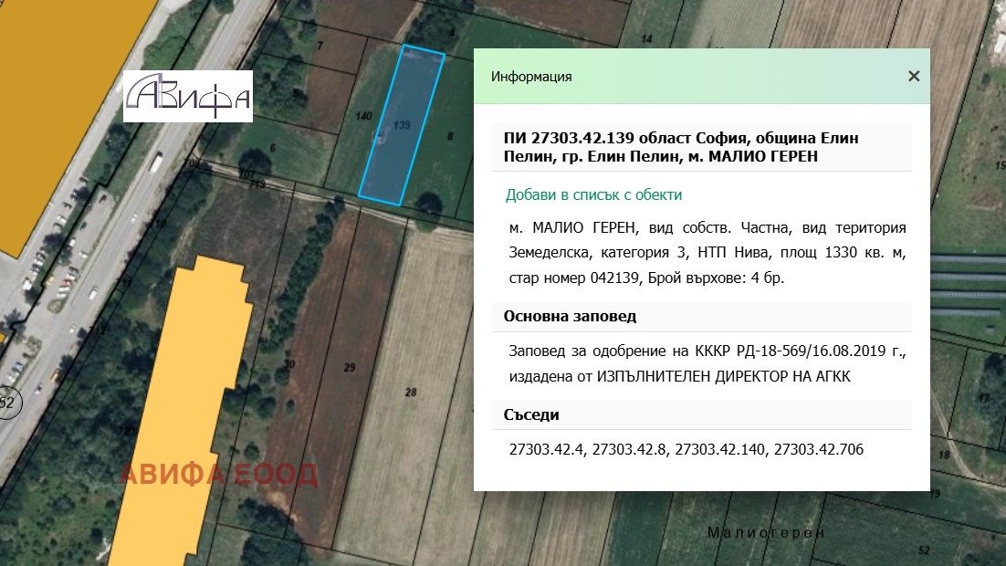
Task: Click parcel 6 label on map
Action: (273, 148)
